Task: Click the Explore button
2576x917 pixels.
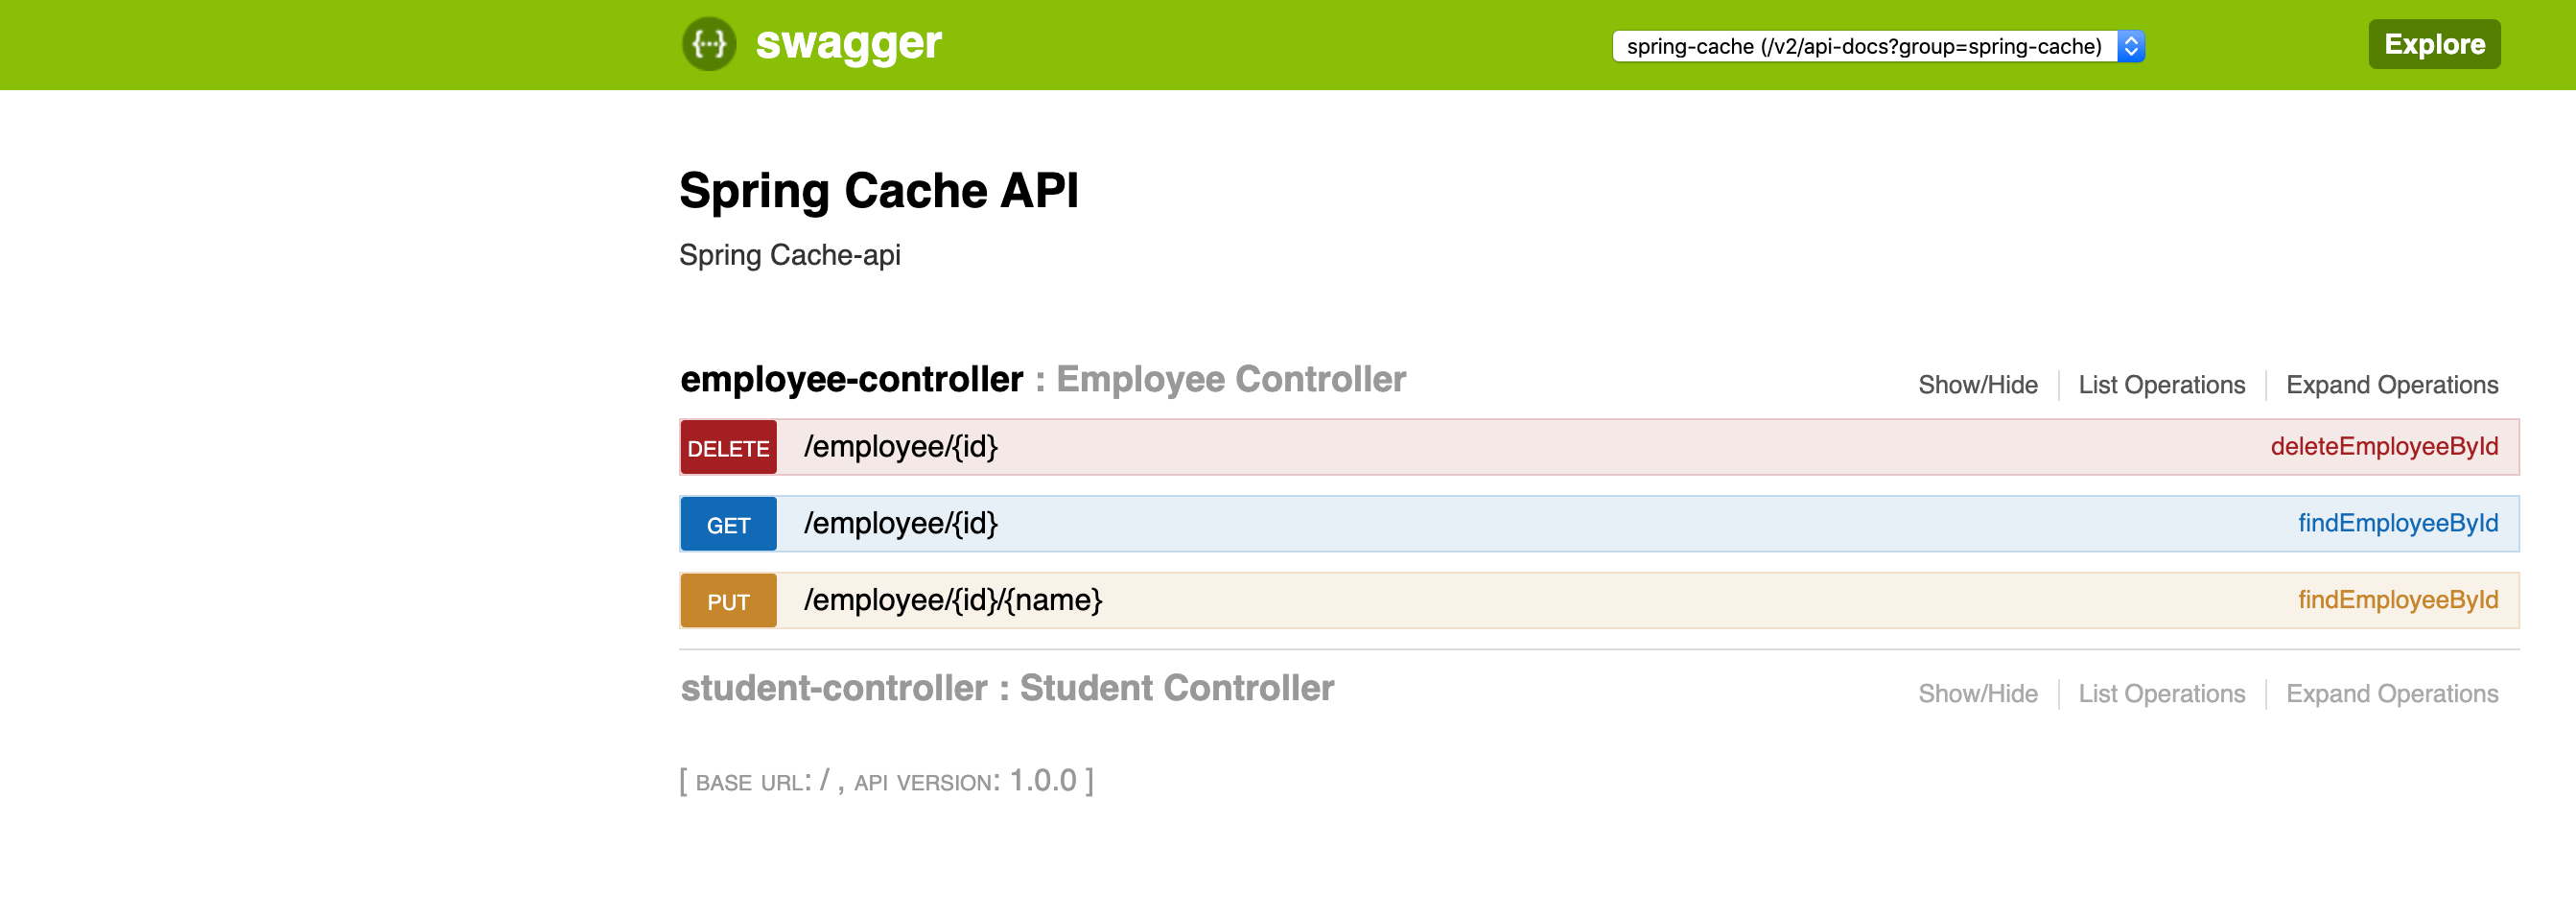Action: pos(2434,44)
